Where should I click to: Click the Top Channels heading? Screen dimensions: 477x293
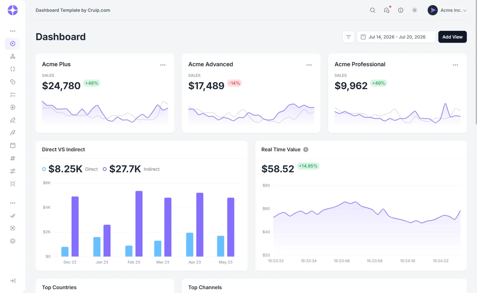[205, 287]
